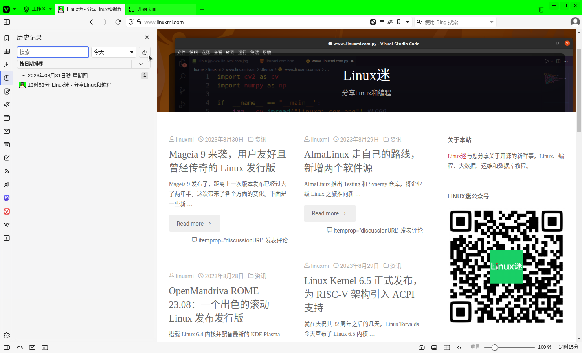This screenshot has height=353, width=582.
Task: Open the page RSS feed icon
Action: coord(373,22)
